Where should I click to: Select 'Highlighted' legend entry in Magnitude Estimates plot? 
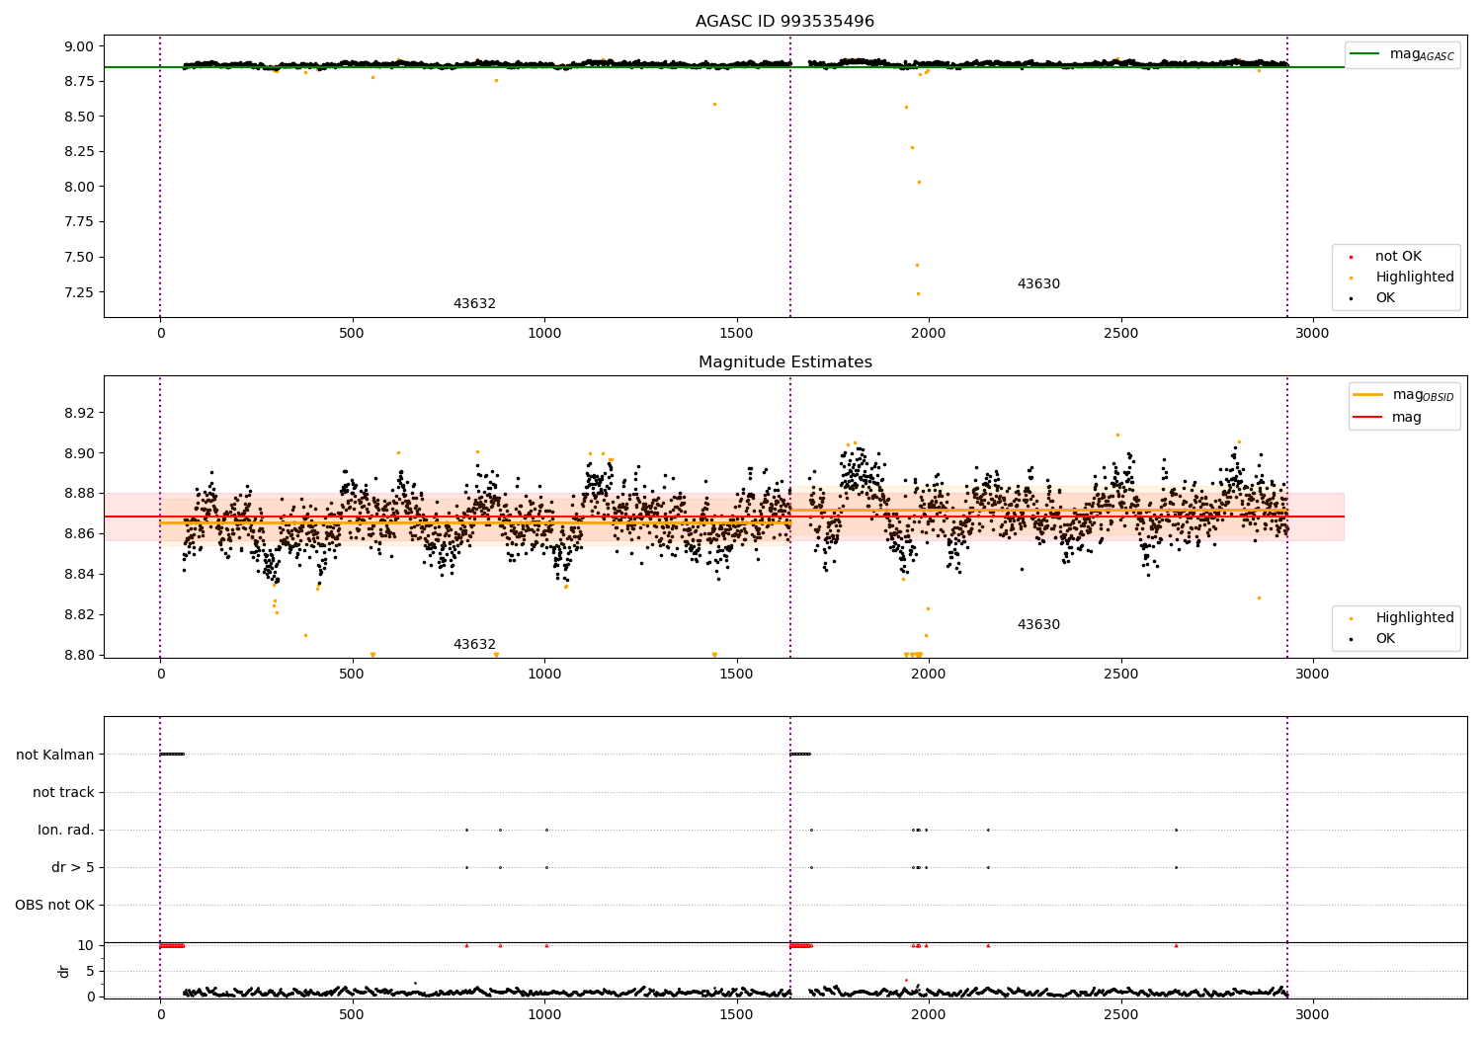(1414, 618)
